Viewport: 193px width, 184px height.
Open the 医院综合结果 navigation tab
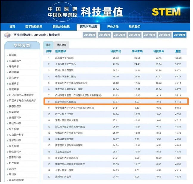[61, 26]
